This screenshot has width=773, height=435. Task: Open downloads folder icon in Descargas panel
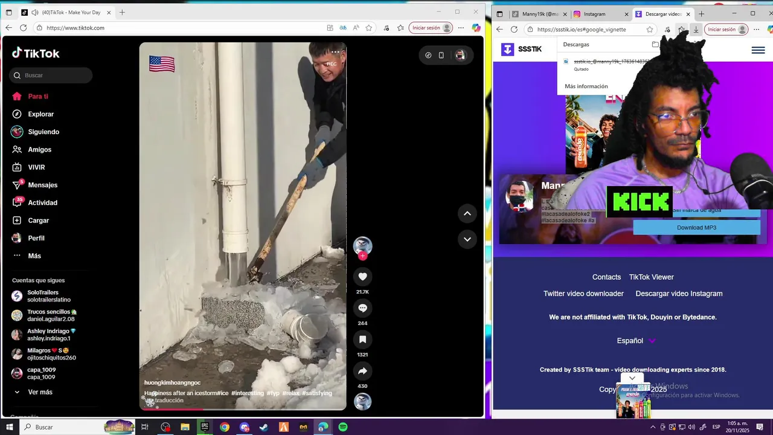tap(655, 44)
